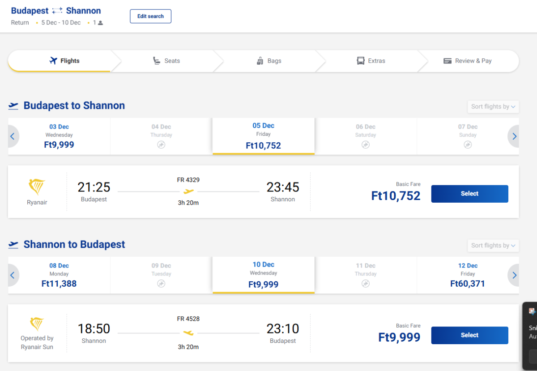The height and width of the screenshot is (371, 537).
Task: Open Sort flights by for return flights
Action: [x=493, y=246]
